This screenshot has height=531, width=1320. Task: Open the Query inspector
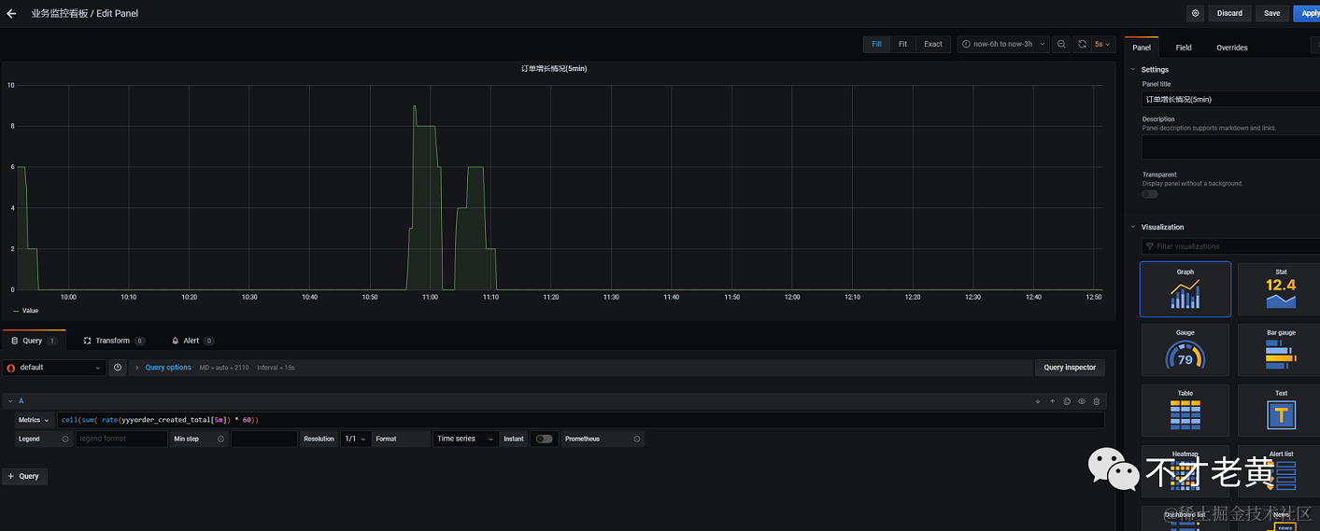click(x=1070, y=368)
